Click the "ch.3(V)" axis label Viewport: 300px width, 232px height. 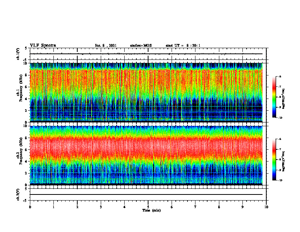coord(18,194)
